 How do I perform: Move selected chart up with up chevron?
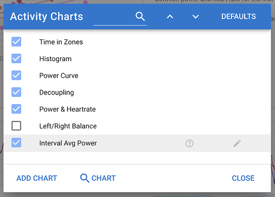(170, 16)
